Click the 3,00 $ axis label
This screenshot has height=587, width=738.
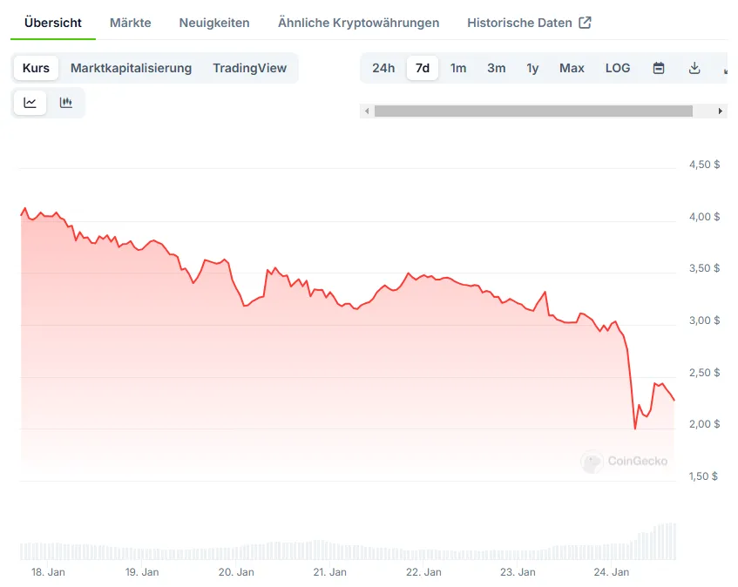pyautogui.click(x=704, y=320)
